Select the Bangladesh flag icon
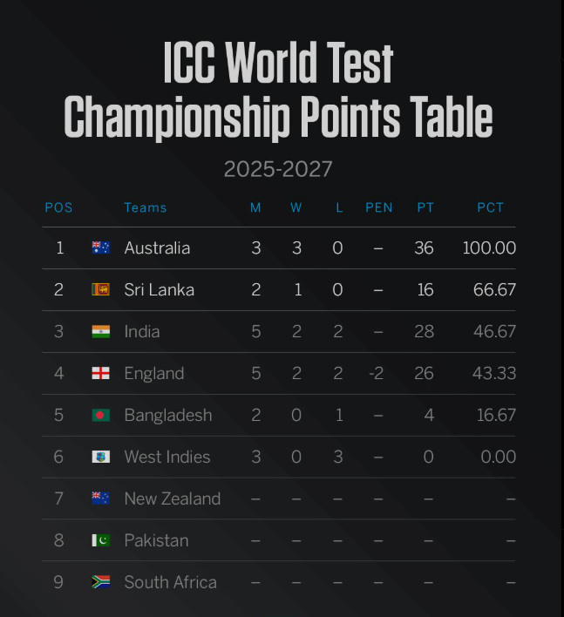 click(x=101, y=415)
